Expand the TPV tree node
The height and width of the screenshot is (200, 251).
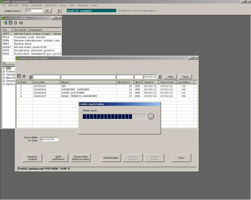click(x=4, y=68)
